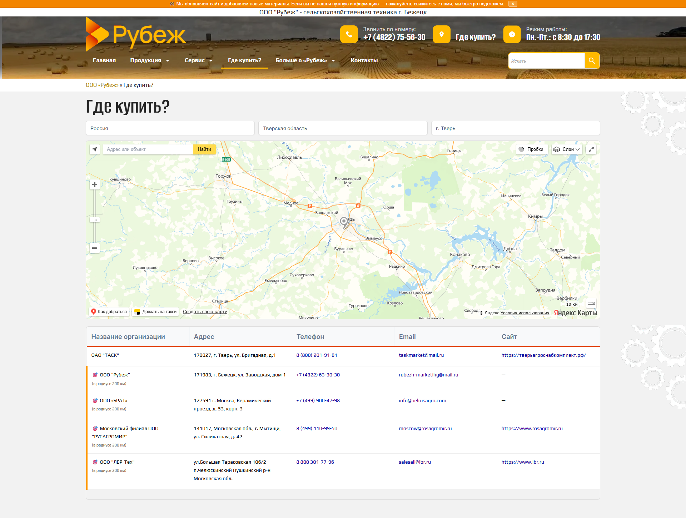Click the Главная menu item
Screen dimensions: 686x518
104,60
